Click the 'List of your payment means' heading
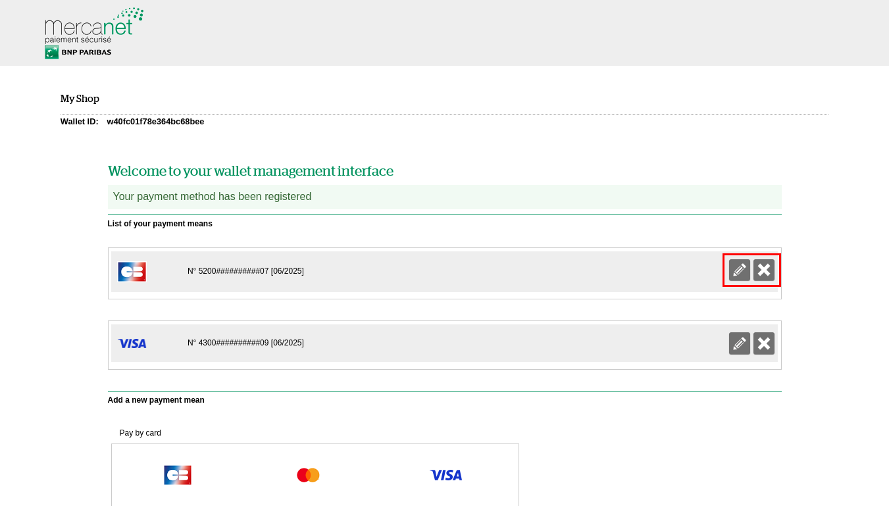 point(160,224)
